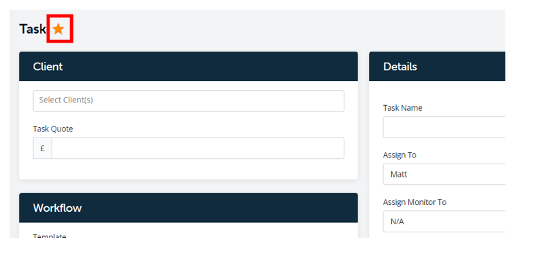Focus the Task Quote amount field
Viewport: 548px width, 253px height.
pos(198,148)
